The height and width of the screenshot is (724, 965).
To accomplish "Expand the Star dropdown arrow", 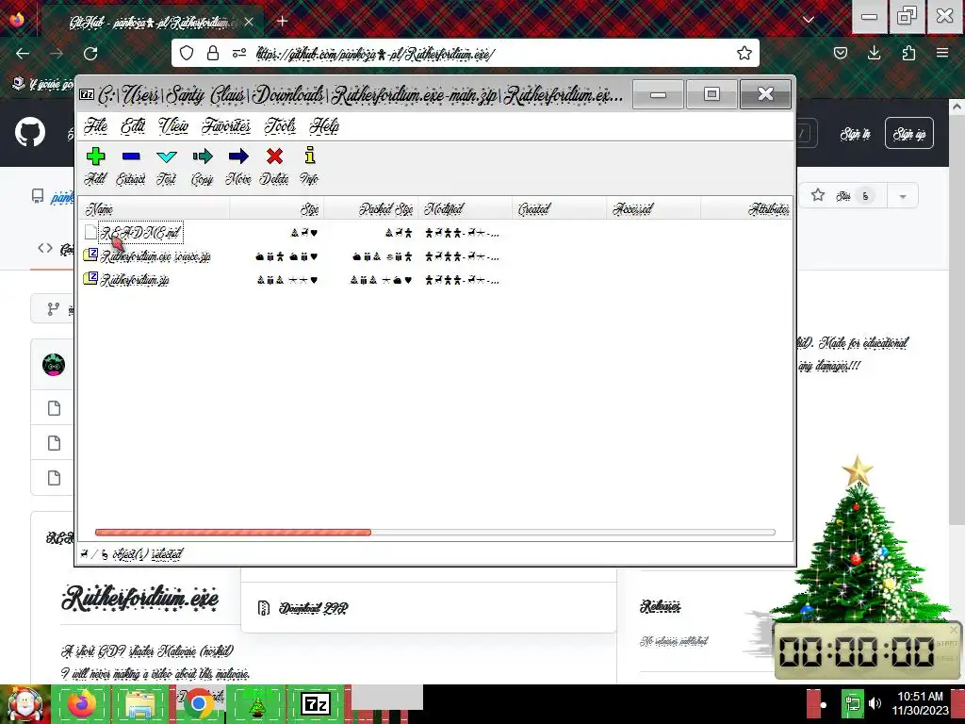I will (x=903, y=196).
